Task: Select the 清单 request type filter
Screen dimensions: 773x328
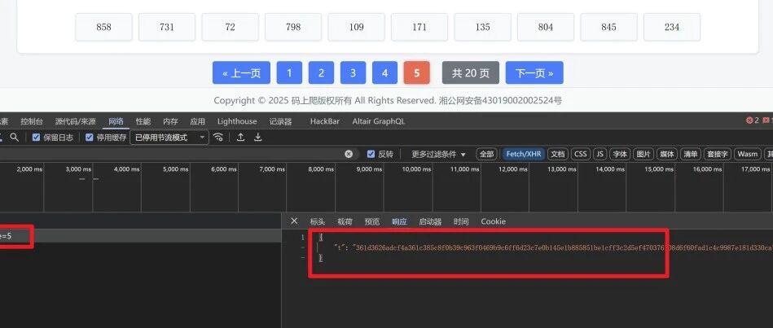Action: (691, 154)
